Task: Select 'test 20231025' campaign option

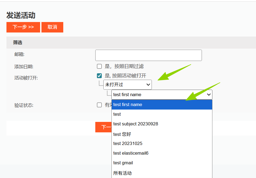Action: click(x=162, y=144)
